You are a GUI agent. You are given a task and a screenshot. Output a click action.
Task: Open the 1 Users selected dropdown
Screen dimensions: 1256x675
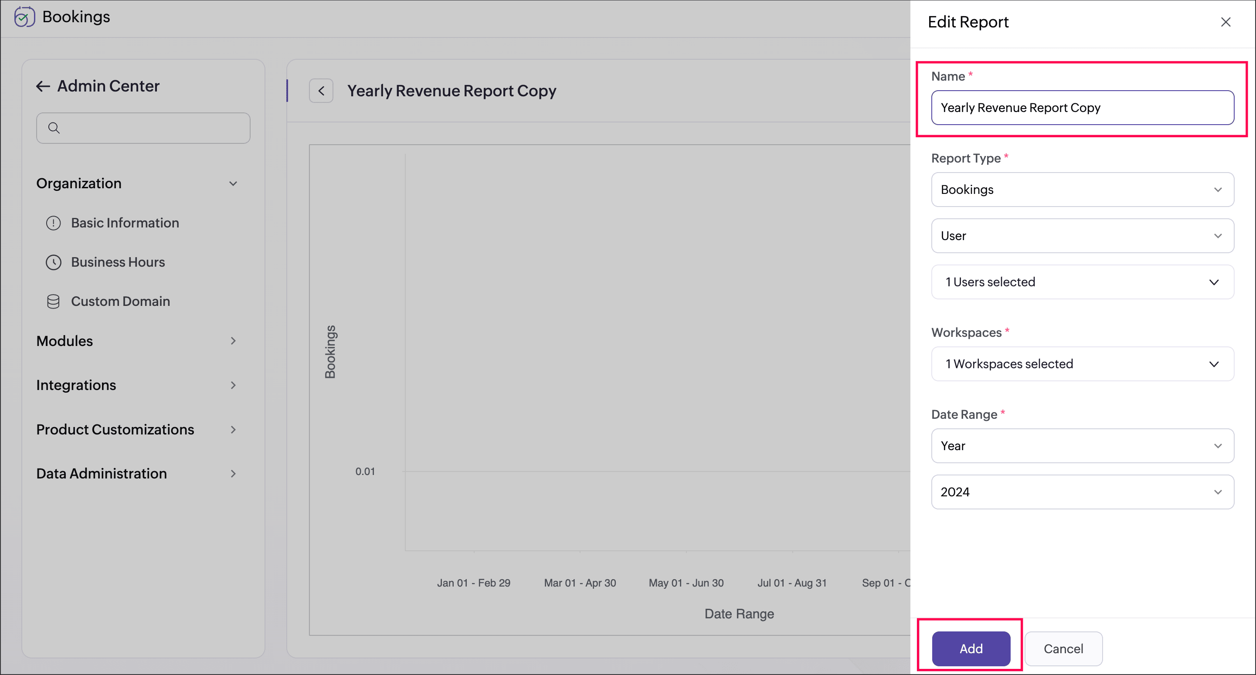tap(1083, 282)
